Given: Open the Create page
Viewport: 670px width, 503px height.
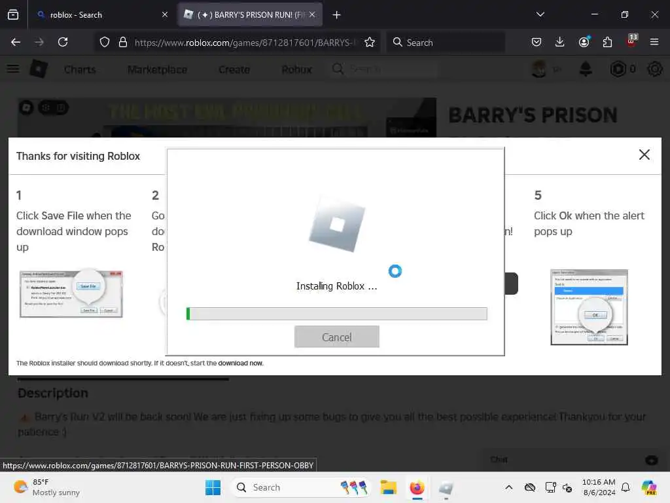Looking at the screenshot, I should tap(234, 69).
